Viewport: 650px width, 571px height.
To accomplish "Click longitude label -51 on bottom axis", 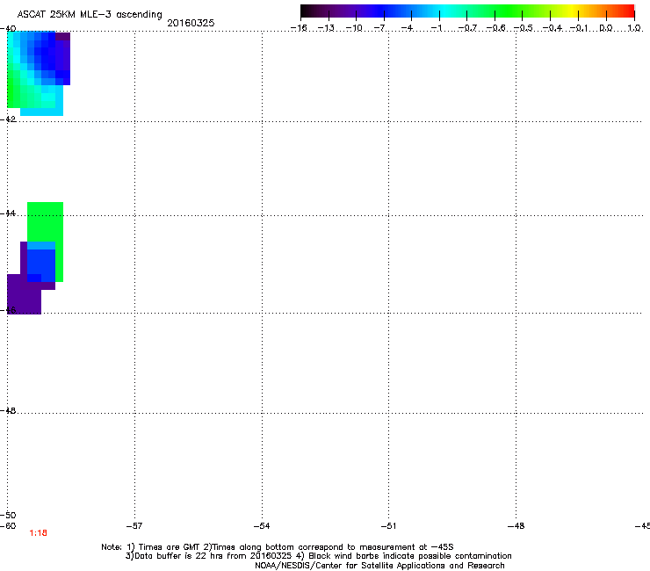I will (388, 526).
